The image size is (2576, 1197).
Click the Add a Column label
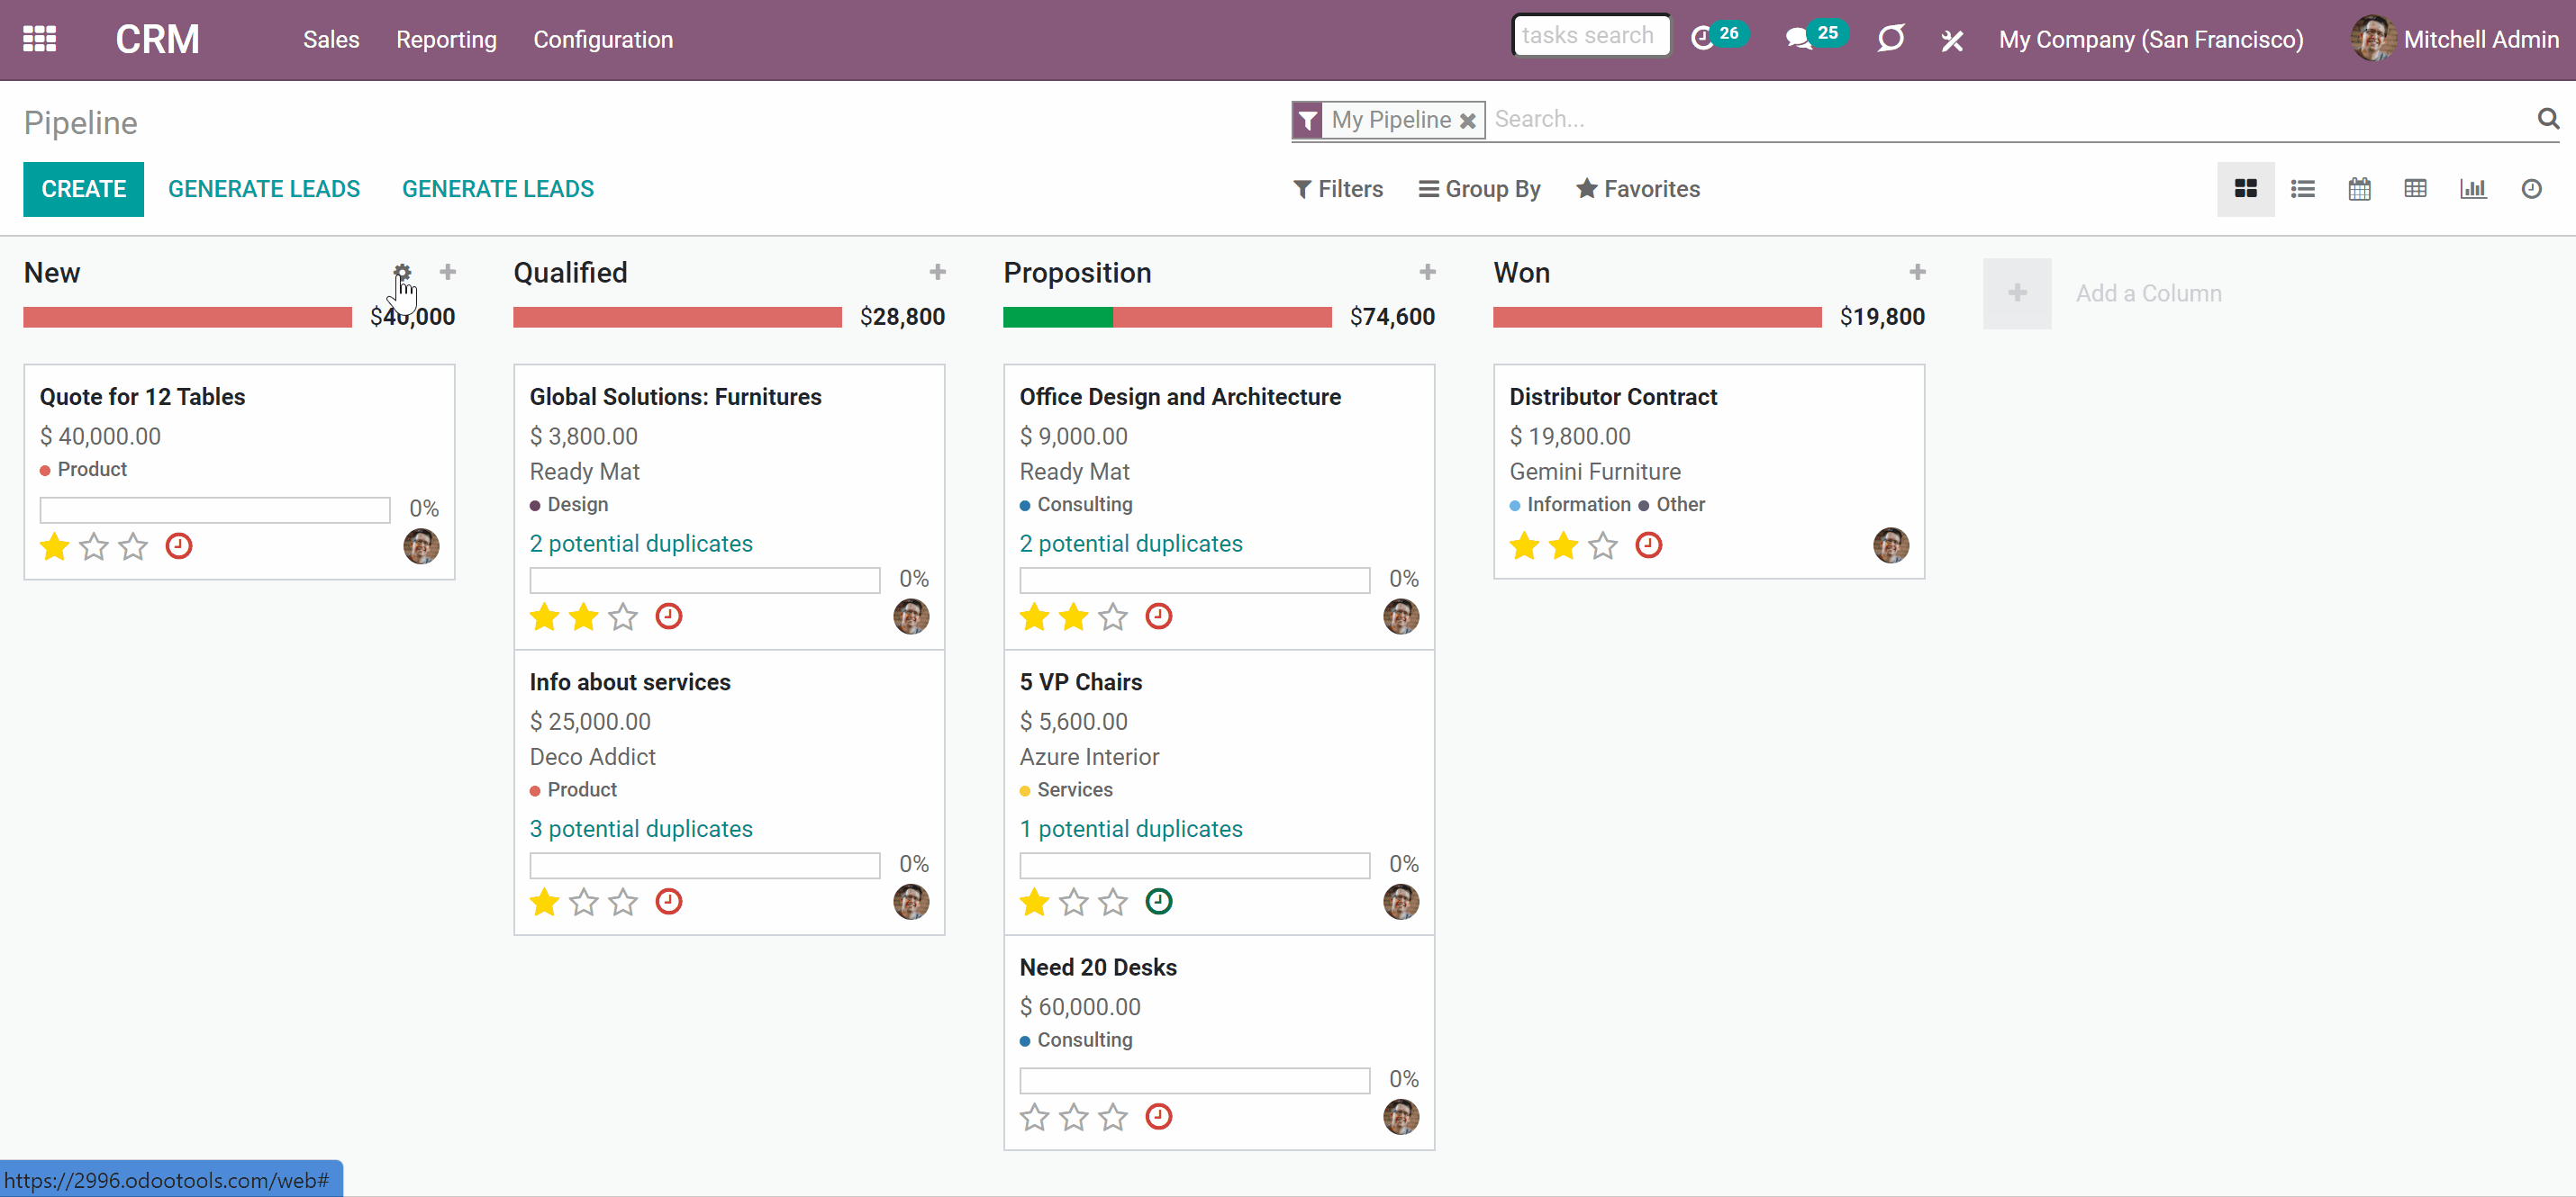coord(2148,292)
